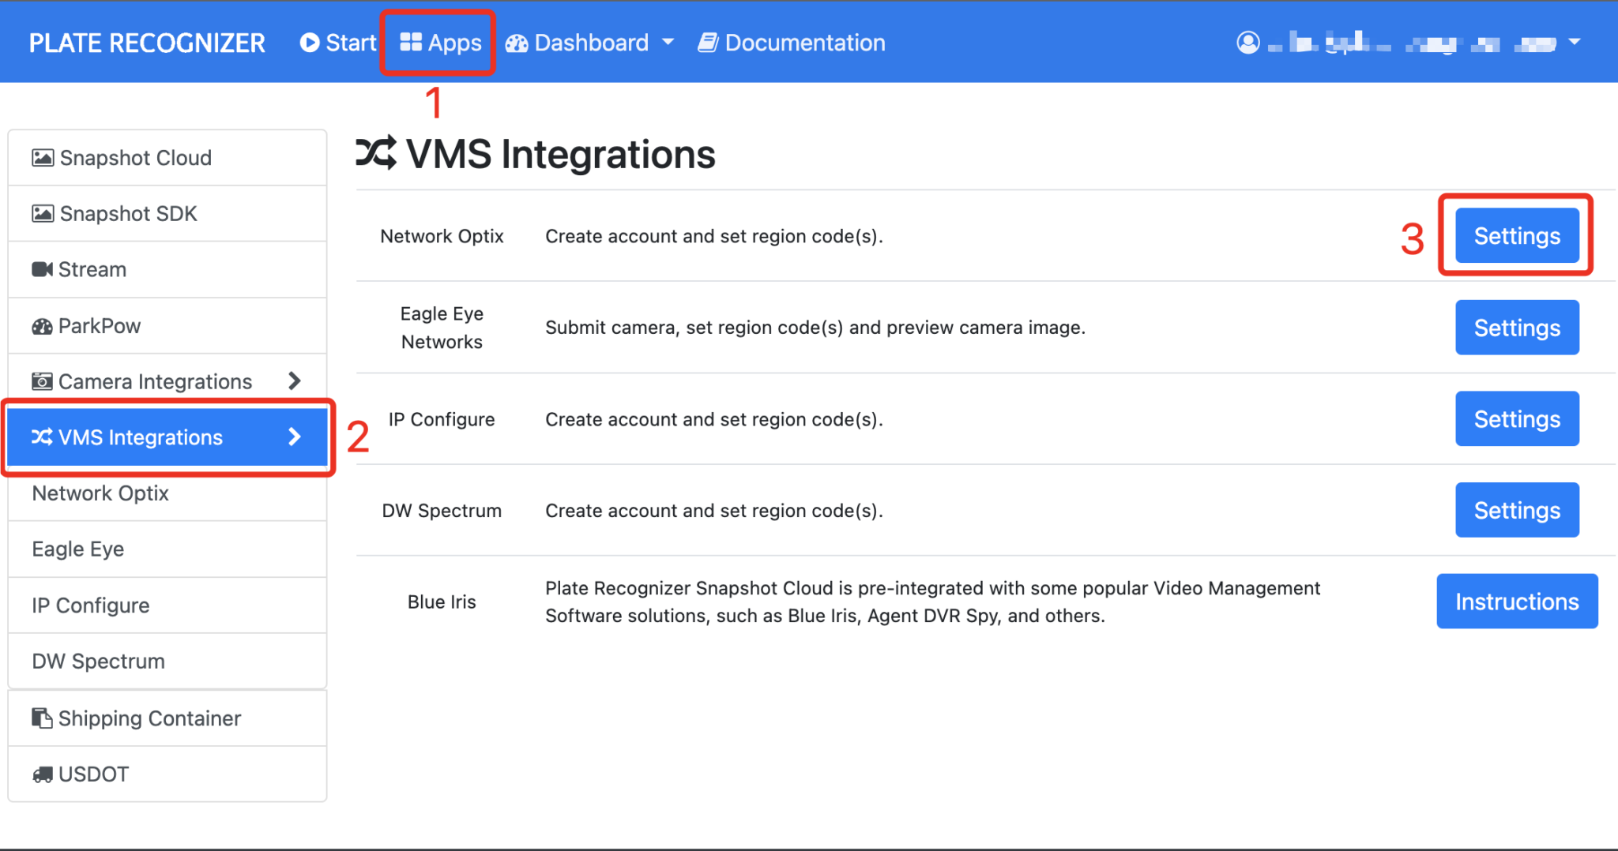Click the Blue Iris pre-integrated description text
The height and width of the screenshot is (851, 1618).
pyautogui.click(x=932, y=602)
